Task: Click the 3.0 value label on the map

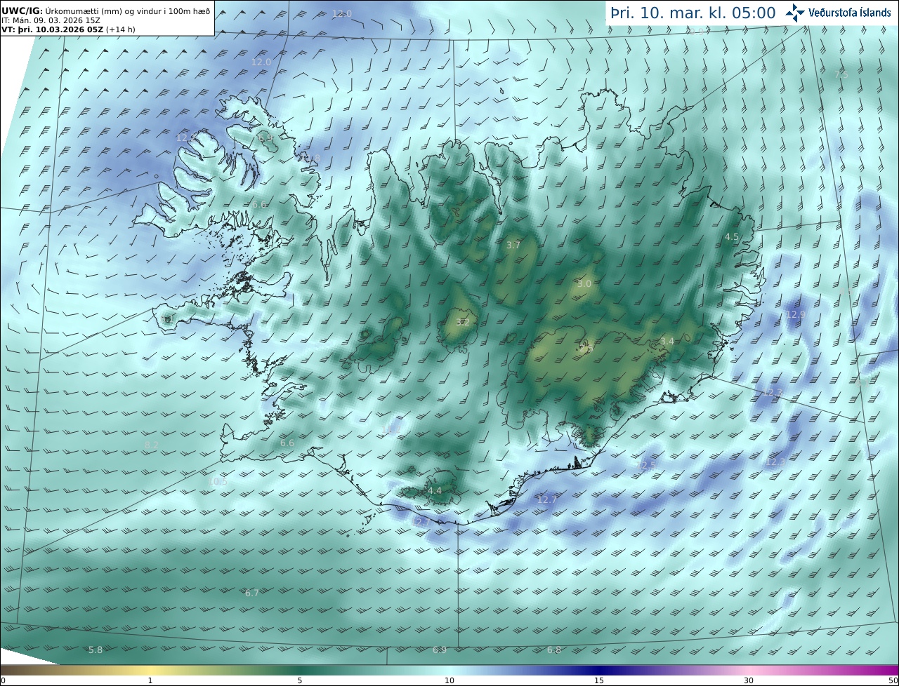Action: 584,284
